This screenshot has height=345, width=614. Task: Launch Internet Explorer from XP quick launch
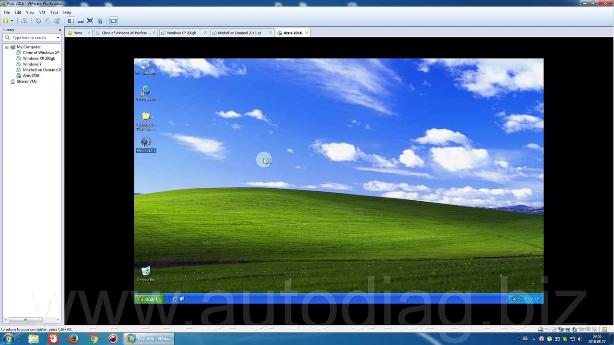(175, 299)
